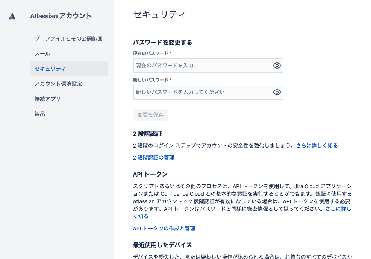Open さらに詳しく知る link for 2-step verification
The height and width of the screenshot is (259, 371).
click(x=317, y=146)
